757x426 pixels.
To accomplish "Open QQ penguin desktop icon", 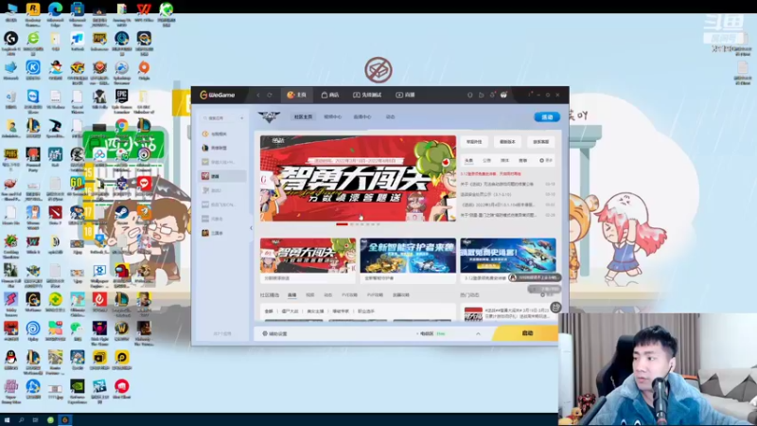I will click(x=10, y=361).
